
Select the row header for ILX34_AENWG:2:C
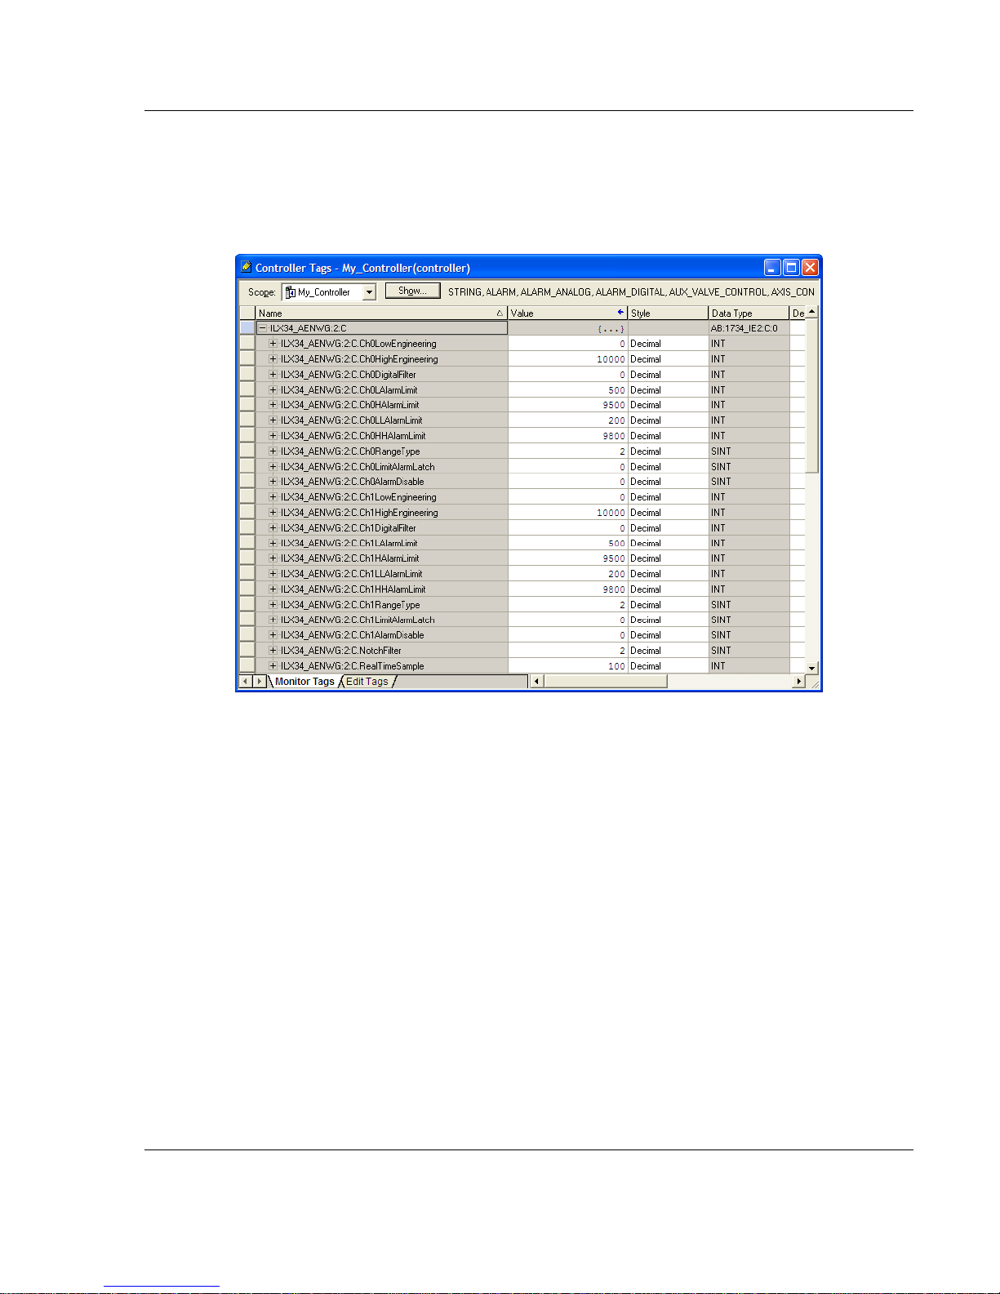(247, 328)
